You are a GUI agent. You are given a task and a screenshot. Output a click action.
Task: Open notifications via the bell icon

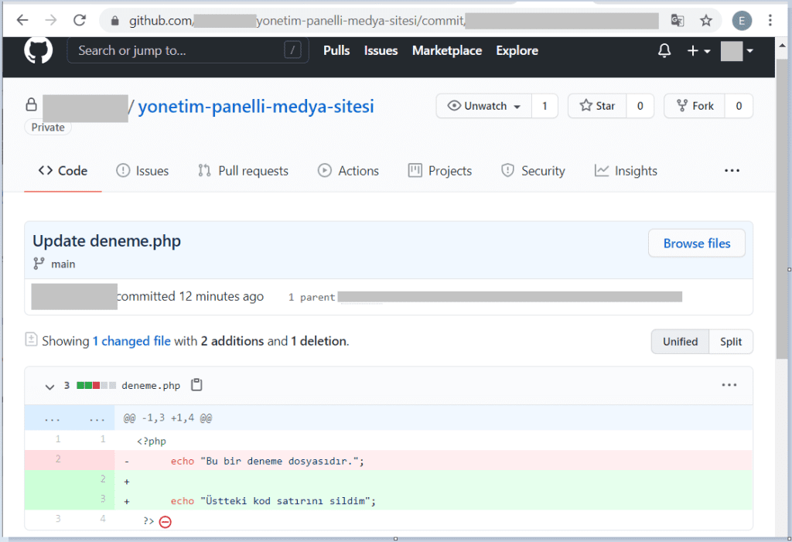[664, 50]
